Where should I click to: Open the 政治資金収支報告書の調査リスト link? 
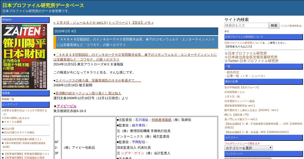point(23,139)
